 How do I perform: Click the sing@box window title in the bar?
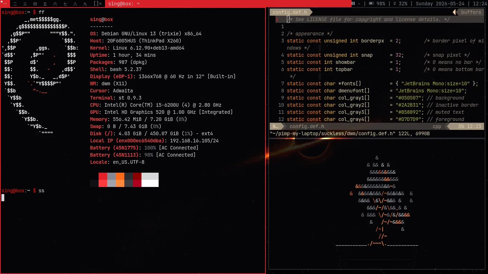pyautogui.click(x=124, y=4)
